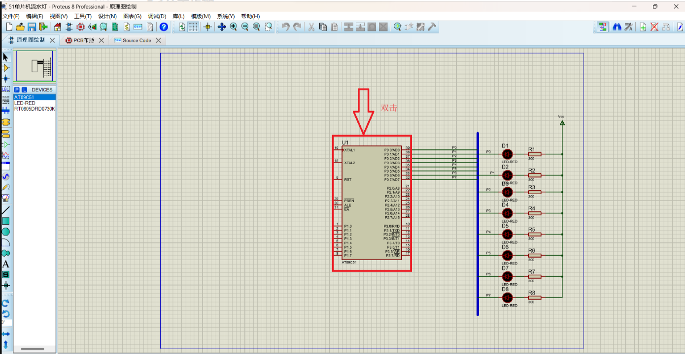The height and width of the screenshot is (354, 685).
Task: Click the Save project icon
Action: (x=32, y=27)
